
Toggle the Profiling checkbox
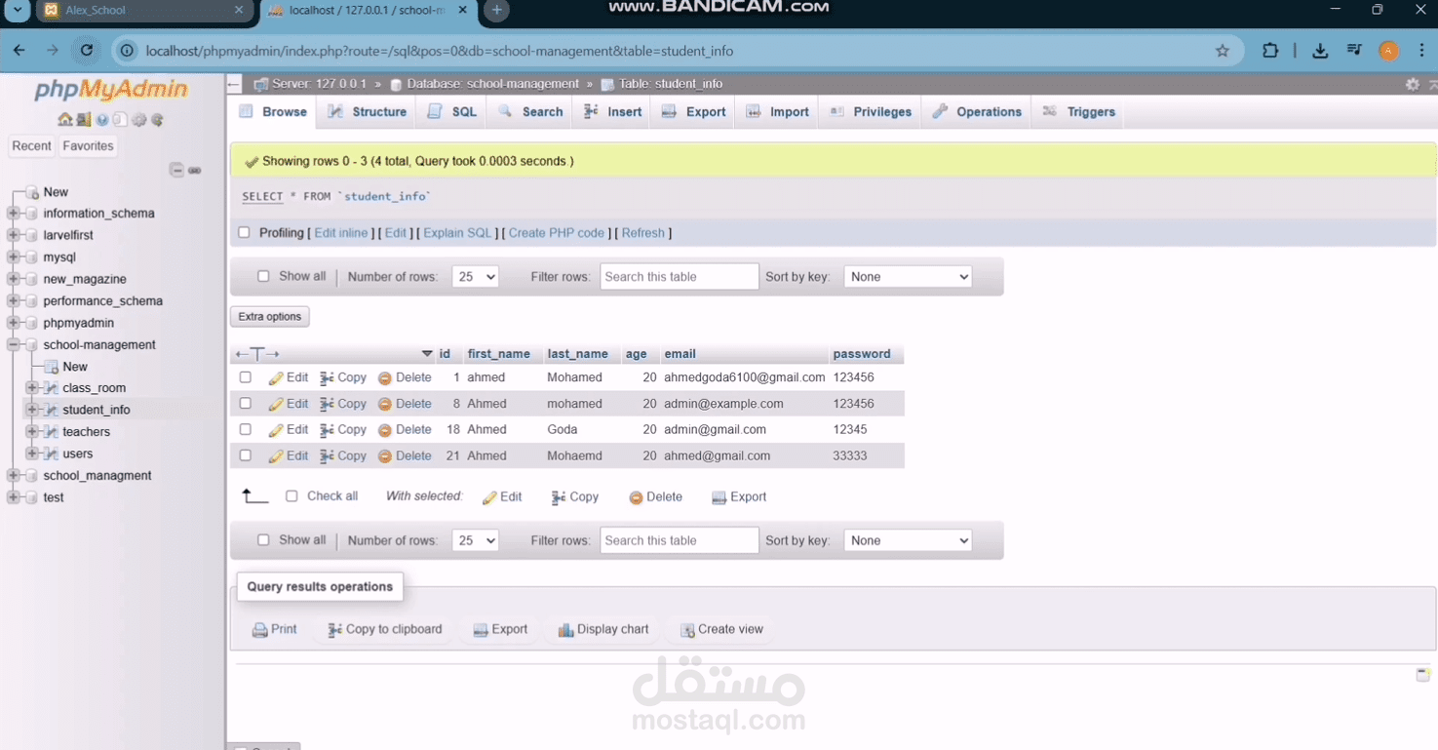click(244, 233)
